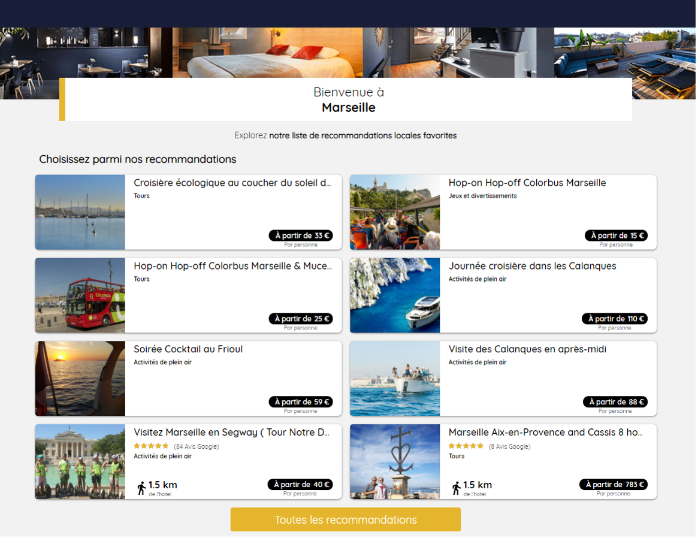Click the walking distance icon on Segway card

click(x=141, y=489)
